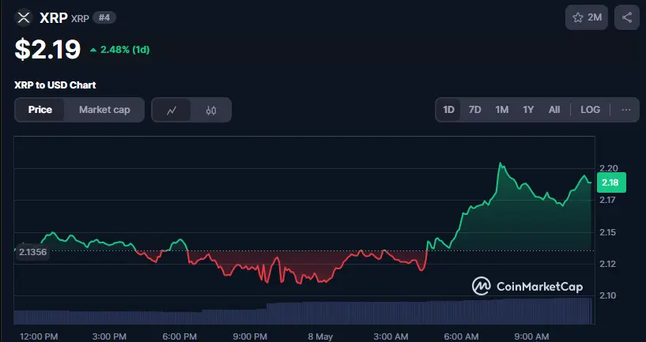Choose the 1Y time range
Image resolution: width=646 pixels, height=342 pixels.
[528, 110]
